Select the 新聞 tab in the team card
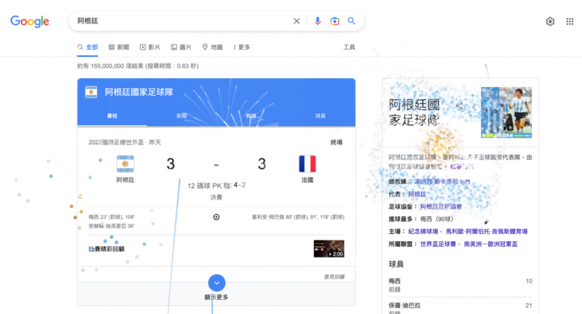This screenshot has width=582, height=314. click(181, 116)
